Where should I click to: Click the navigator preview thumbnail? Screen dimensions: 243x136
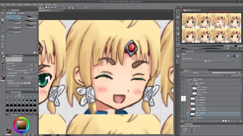click(x=211, y=28)
